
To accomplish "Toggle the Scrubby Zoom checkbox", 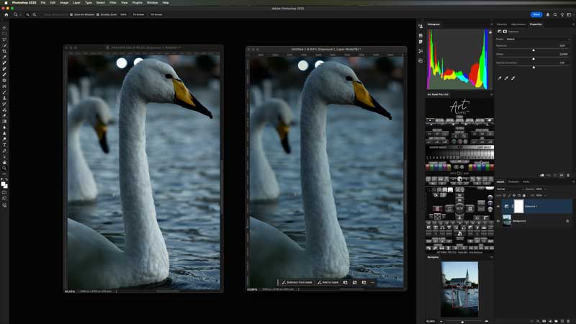I will tap(99, 14).
